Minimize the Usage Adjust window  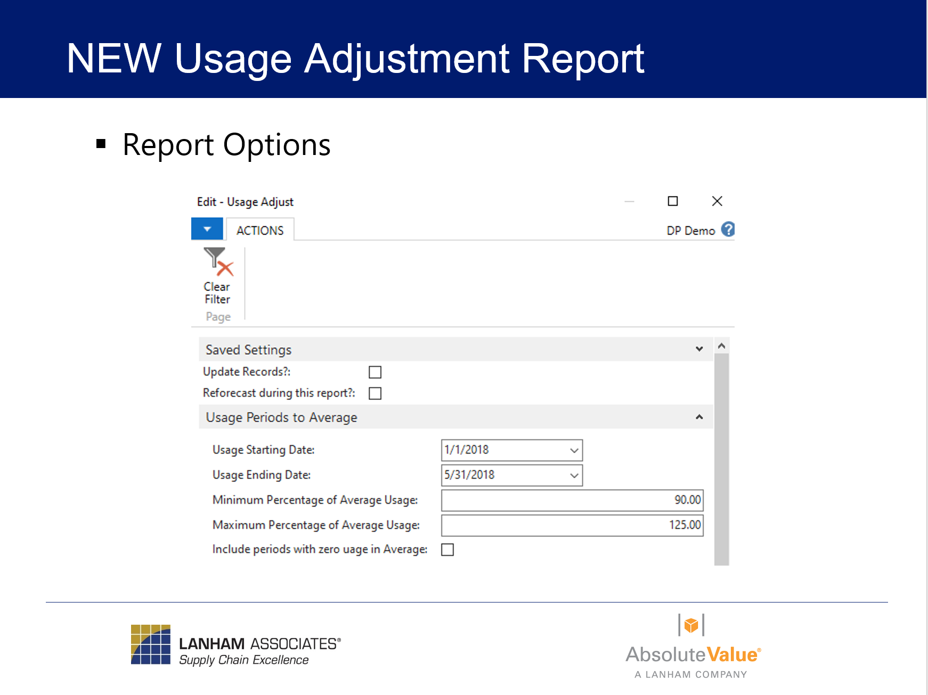coord(629,201)
